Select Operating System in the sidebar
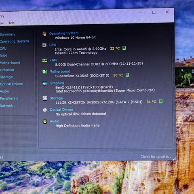The image size is (194, 194). click(x=14, y=41)
